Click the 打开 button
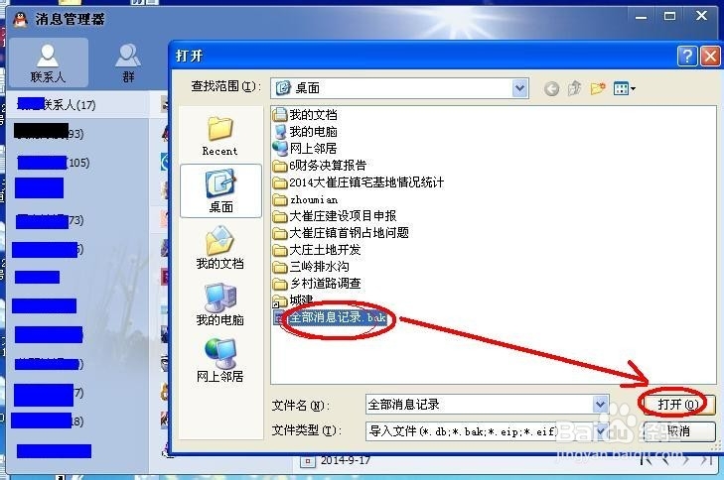This screenshot has height=480, width=724. [678, 405]
